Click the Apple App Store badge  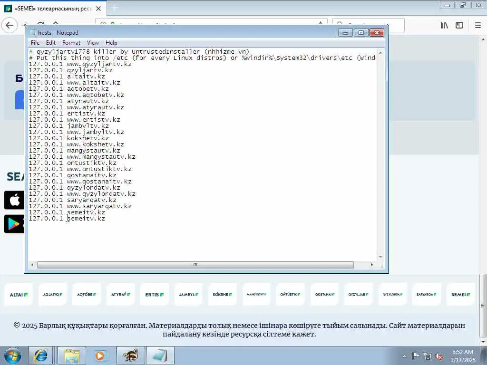(x=14, y=200)
